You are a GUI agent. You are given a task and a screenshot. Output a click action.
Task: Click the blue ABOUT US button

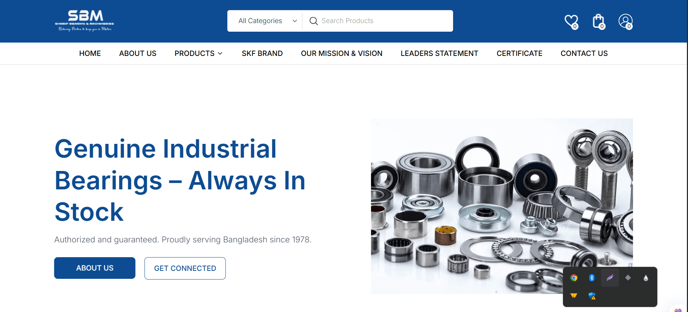click(x=95, y=268)
